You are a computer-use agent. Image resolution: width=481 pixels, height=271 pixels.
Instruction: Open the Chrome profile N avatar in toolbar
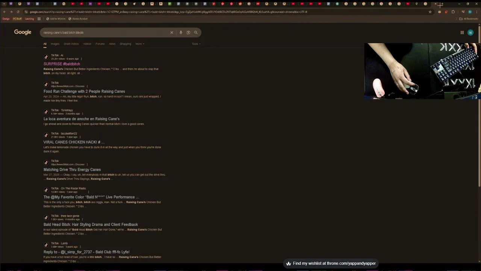tap(470, 12)
